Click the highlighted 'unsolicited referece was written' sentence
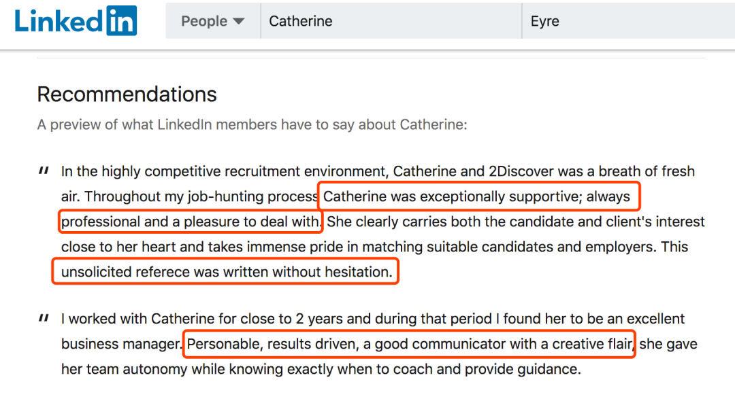 [225, 271]
